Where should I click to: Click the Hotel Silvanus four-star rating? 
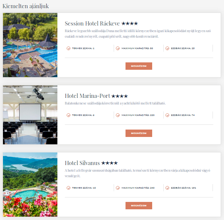point(110,163)
